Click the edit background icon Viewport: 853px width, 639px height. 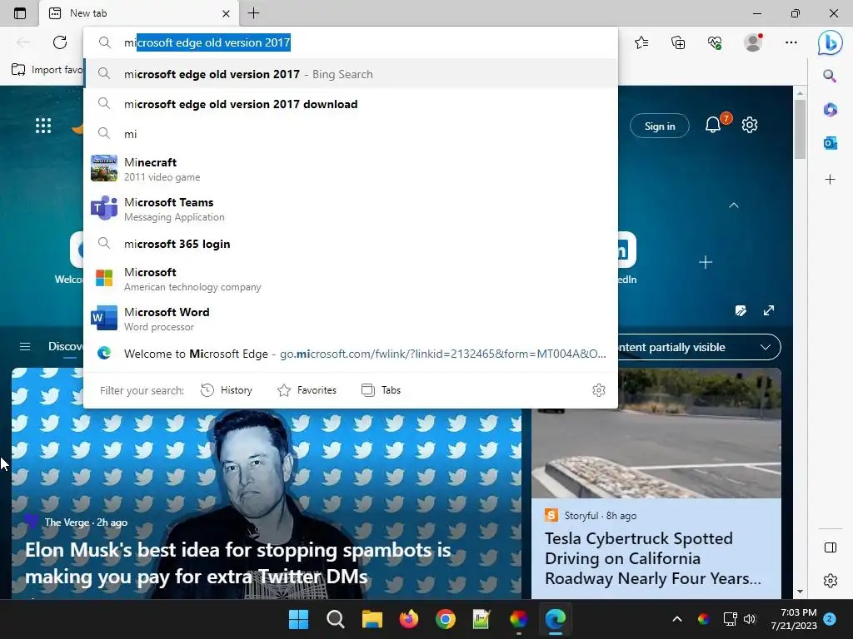coord(741,311)
